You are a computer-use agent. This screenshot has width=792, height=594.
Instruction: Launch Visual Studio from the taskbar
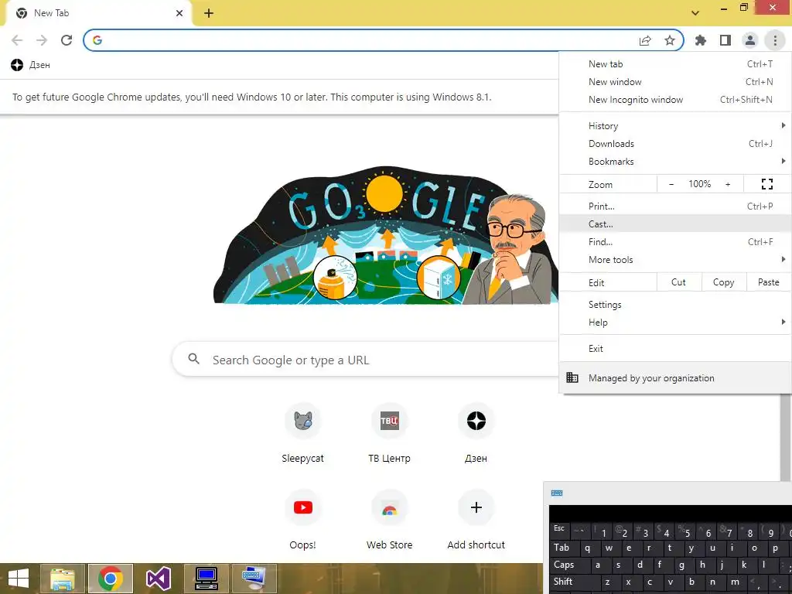(x=158, y=579)
